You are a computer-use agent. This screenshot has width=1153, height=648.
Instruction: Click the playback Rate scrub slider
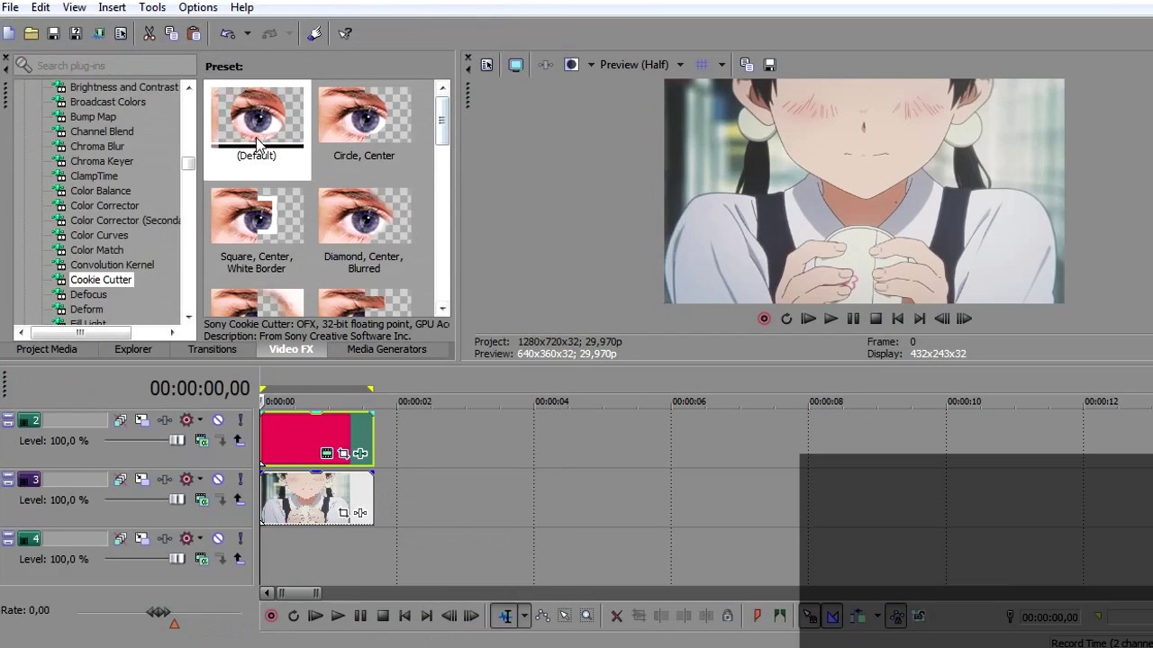click(x=159, y=612)
